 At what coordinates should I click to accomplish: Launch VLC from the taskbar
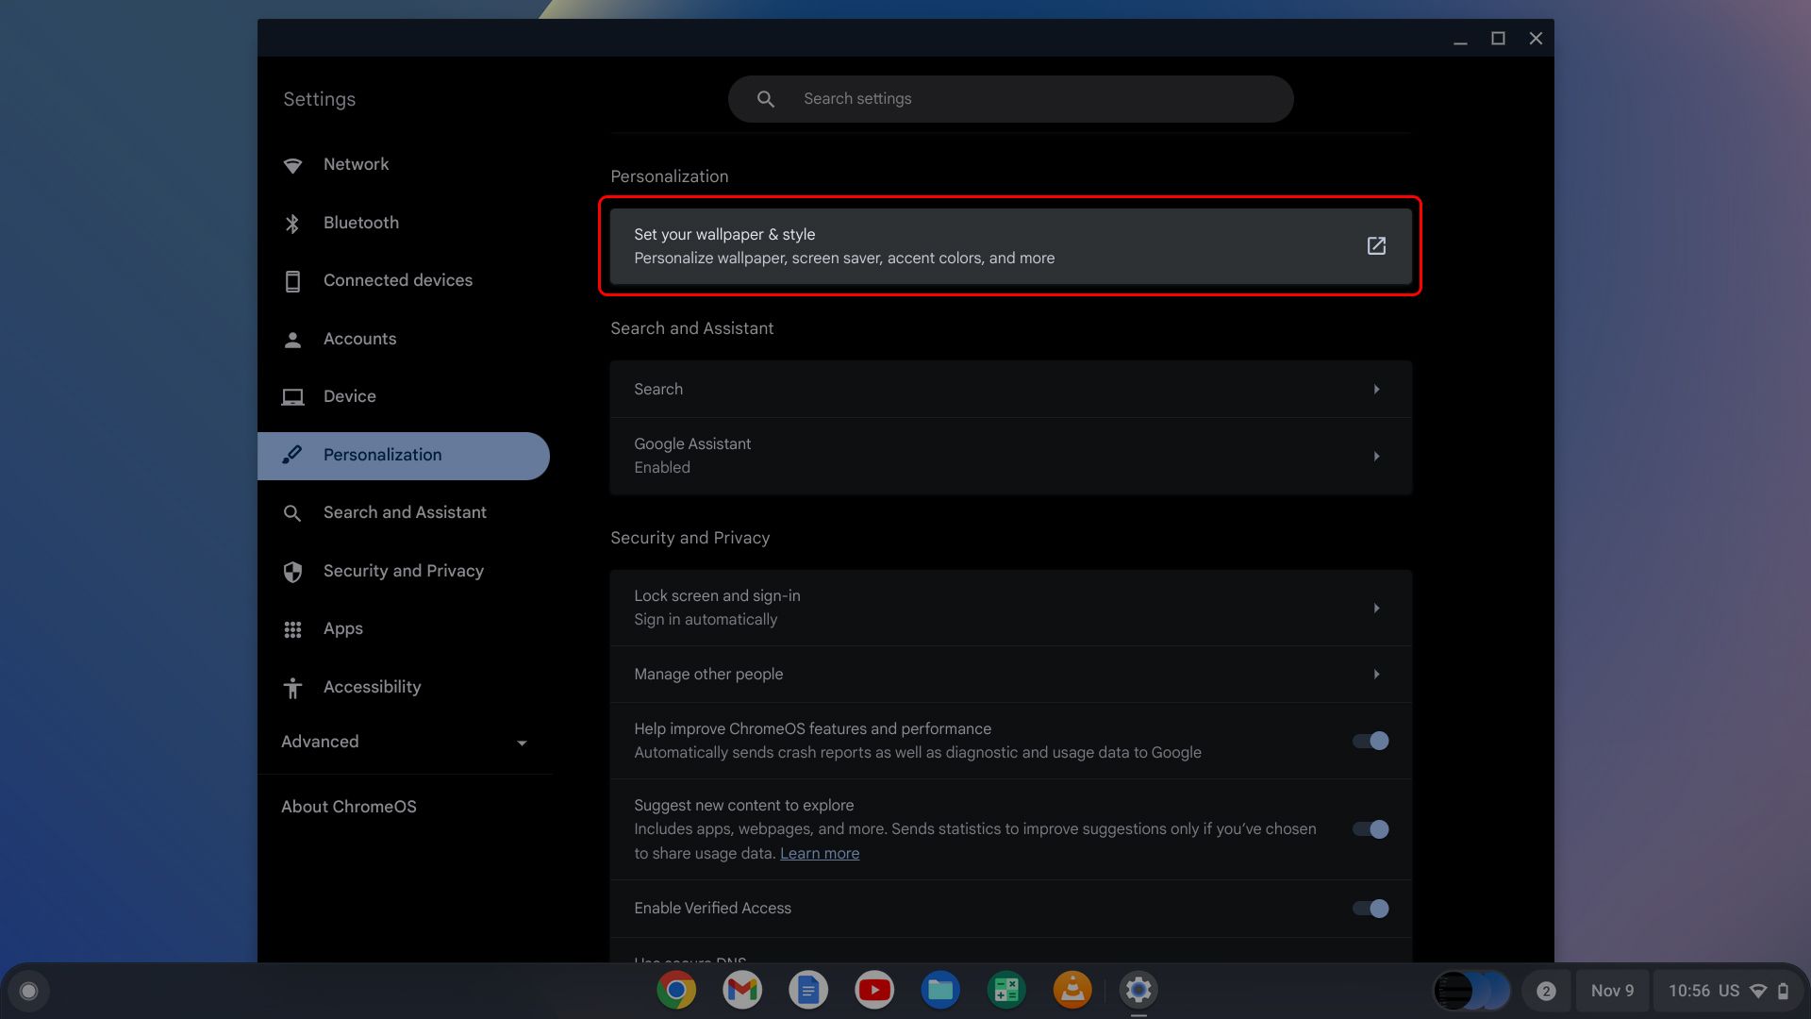(x=1072, y=990)
